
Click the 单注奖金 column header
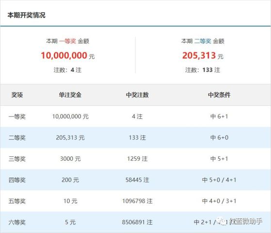coord(70,95)
